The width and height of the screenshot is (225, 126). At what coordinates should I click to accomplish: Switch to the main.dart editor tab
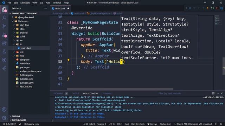pyautogui.click(x=60, y=8)
